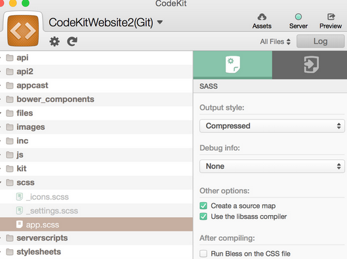Select the js folder
This screenshot has width=347, height=259.
(x=96, y=155)
